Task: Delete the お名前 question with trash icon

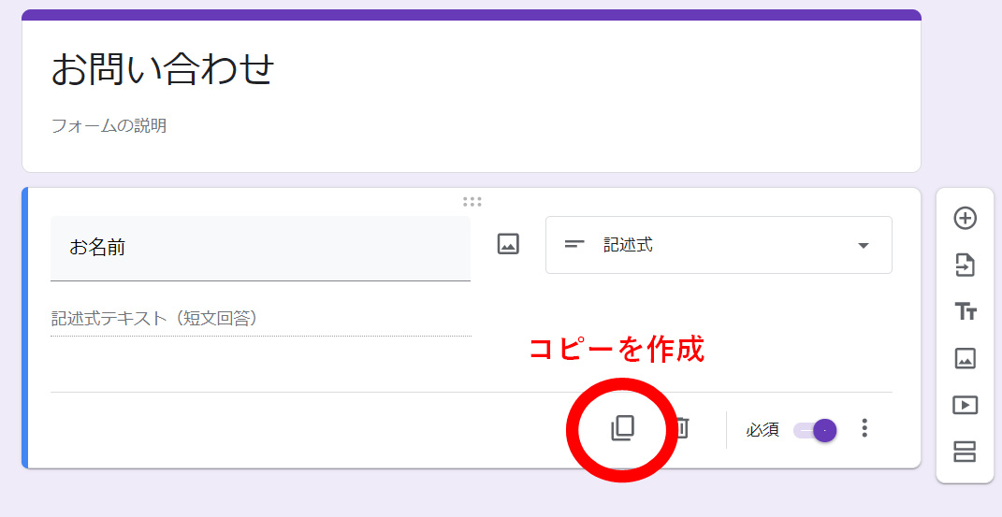Action: 682,427
